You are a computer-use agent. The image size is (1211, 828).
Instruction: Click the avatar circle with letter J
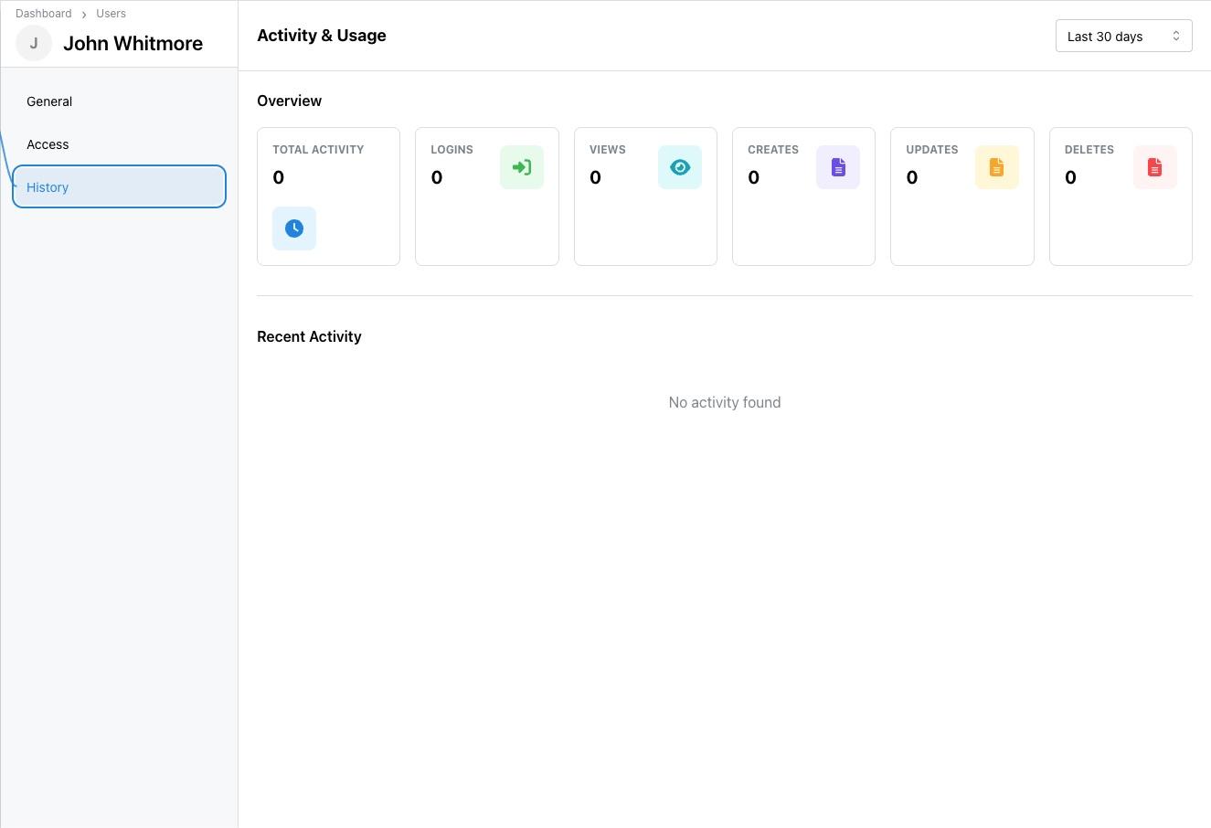pyautogui.click(x=33, y=42)
